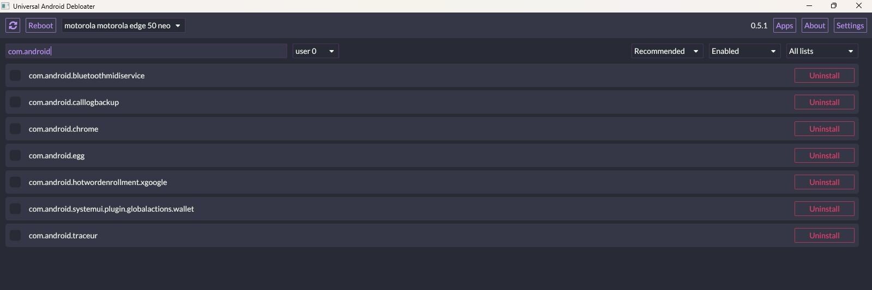This screenshot has height=290, width=872.
Task: Expand the user 0 dropdown
Action: (x=315, y=51)
